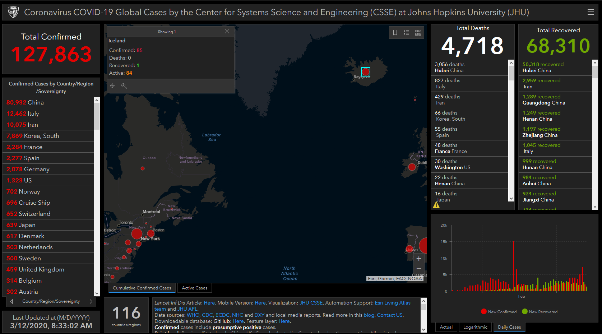Select Spain with 2,277 cases

point(48,158)
